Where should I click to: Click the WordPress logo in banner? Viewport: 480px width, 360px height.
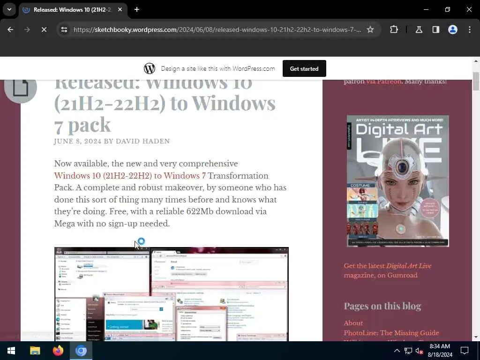(x=150, y=68)
